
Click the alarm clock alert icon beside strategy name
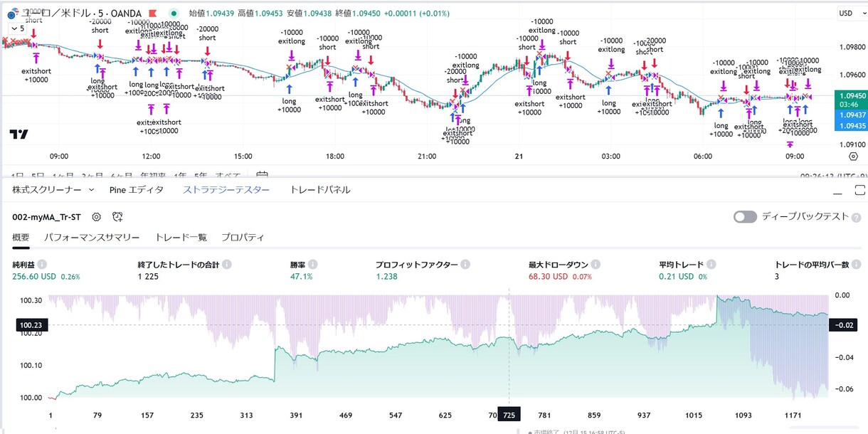coord(117,217)
